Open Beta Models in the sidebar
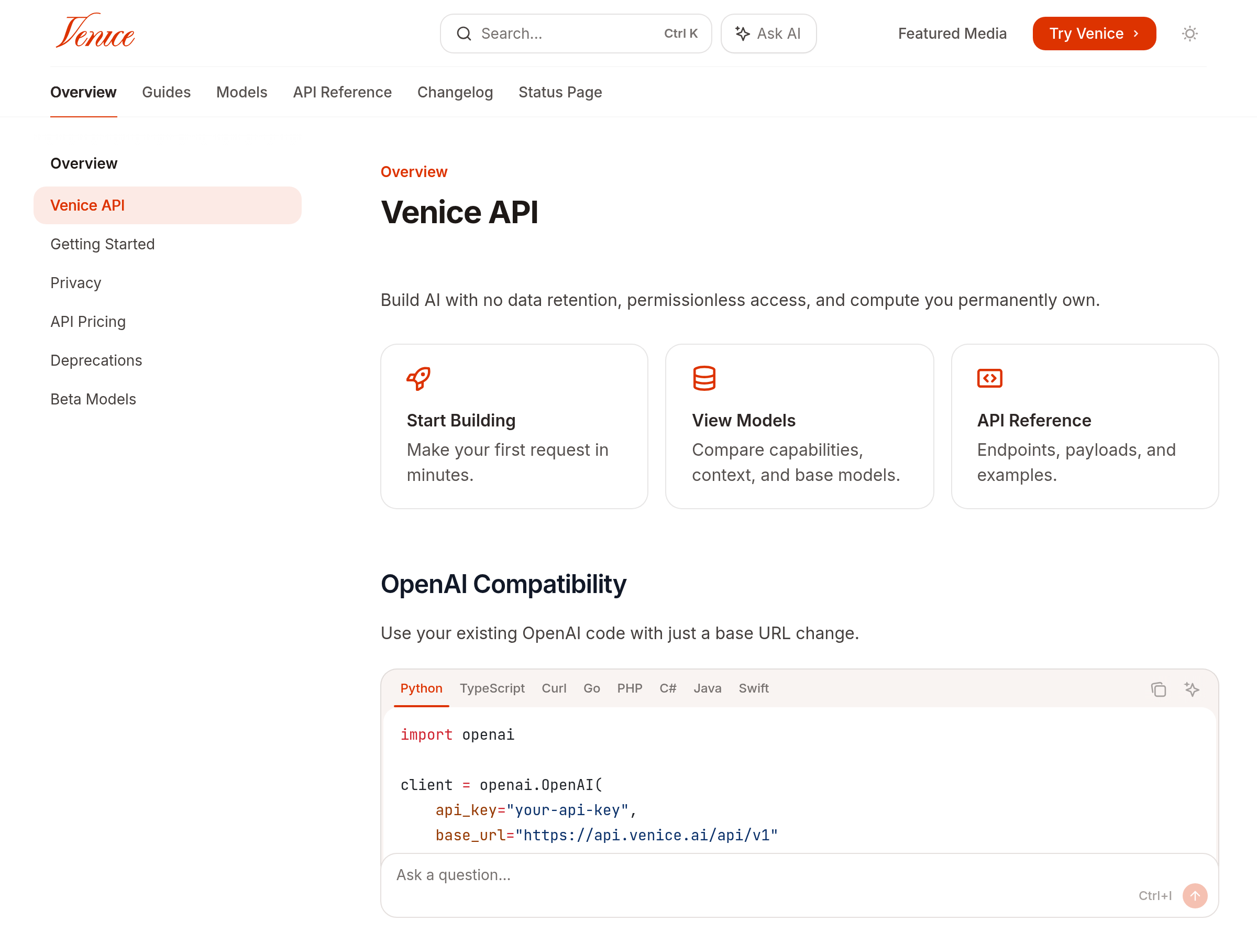This screenshot has height=943, width=1257. point(93,399)
